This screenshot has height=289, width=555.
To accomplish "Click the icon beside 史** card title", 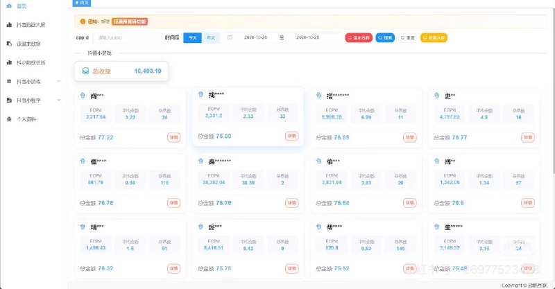I will (436, 96).
